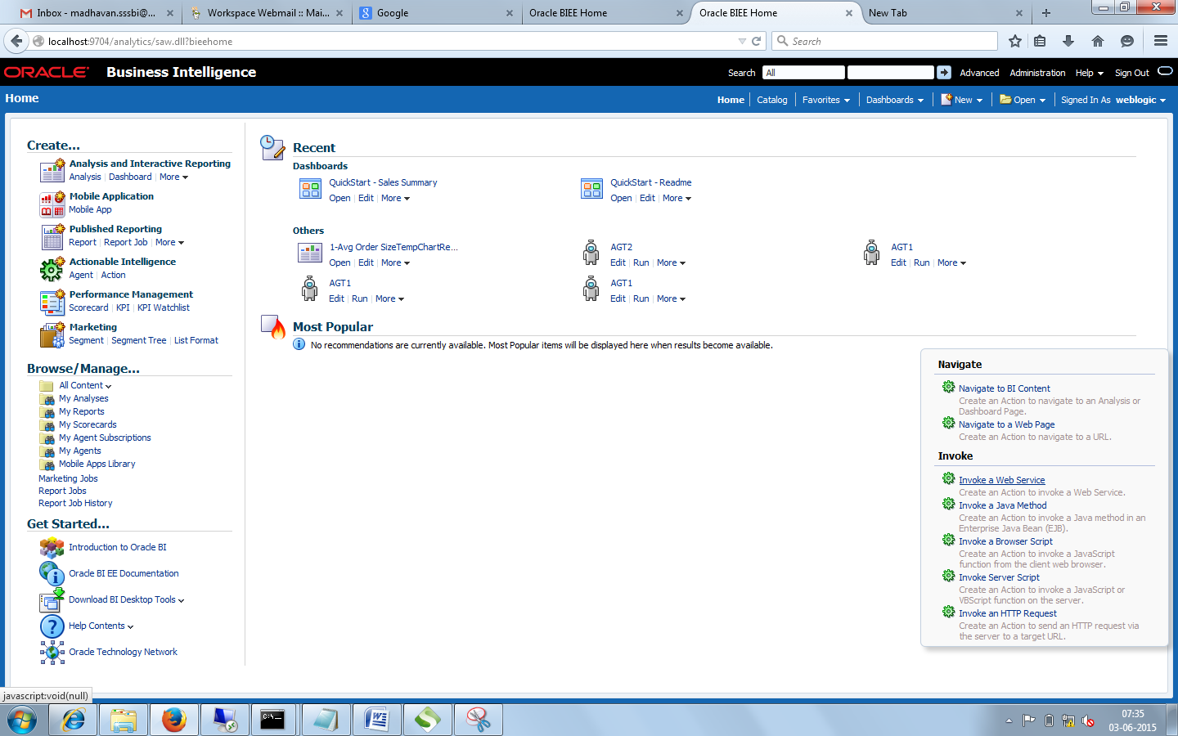Click the KPI Watchlist link
The width and height of the screenshot is (1178, 736).
tap(164, 307)
